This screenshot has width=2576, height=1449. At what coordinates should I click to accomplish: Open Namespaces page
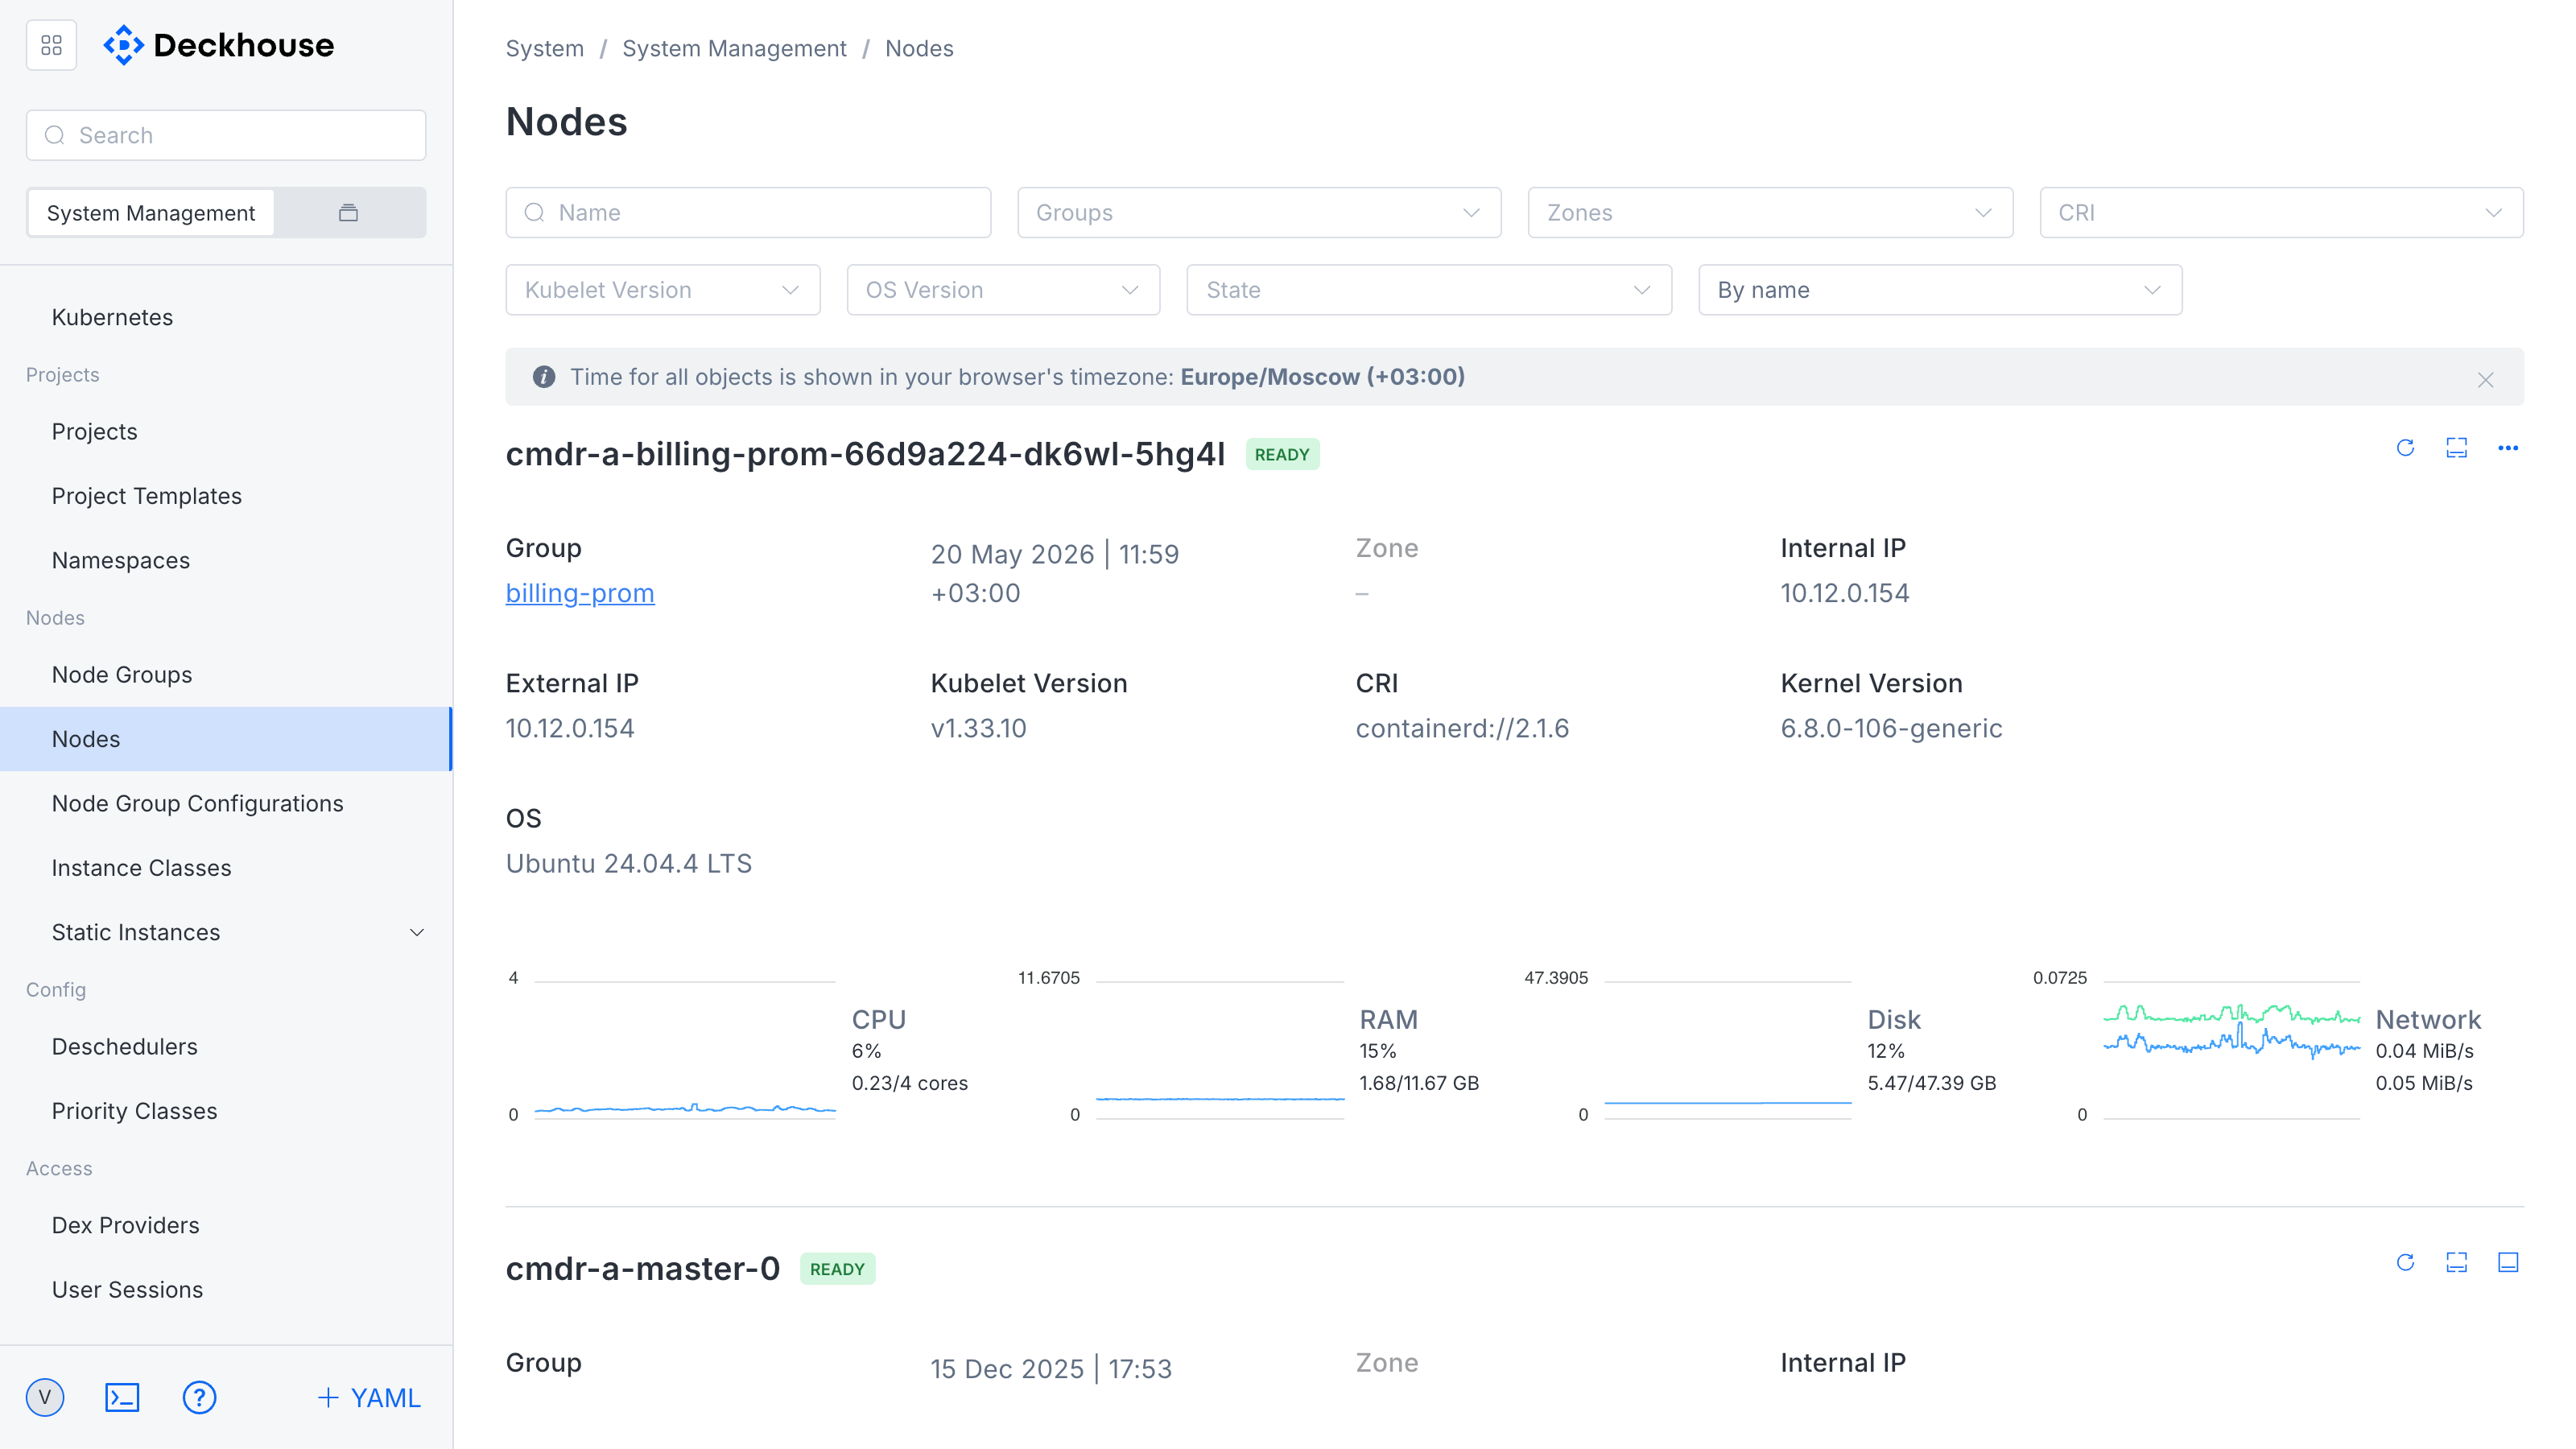(121, 560)
